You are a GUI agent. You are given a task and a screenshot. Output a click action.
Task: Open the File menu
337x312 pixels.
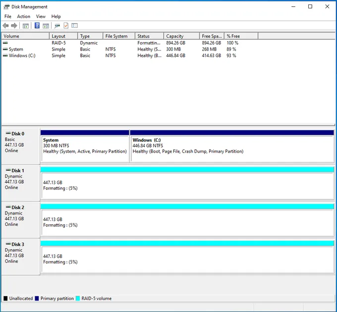[x=8, y=16]
